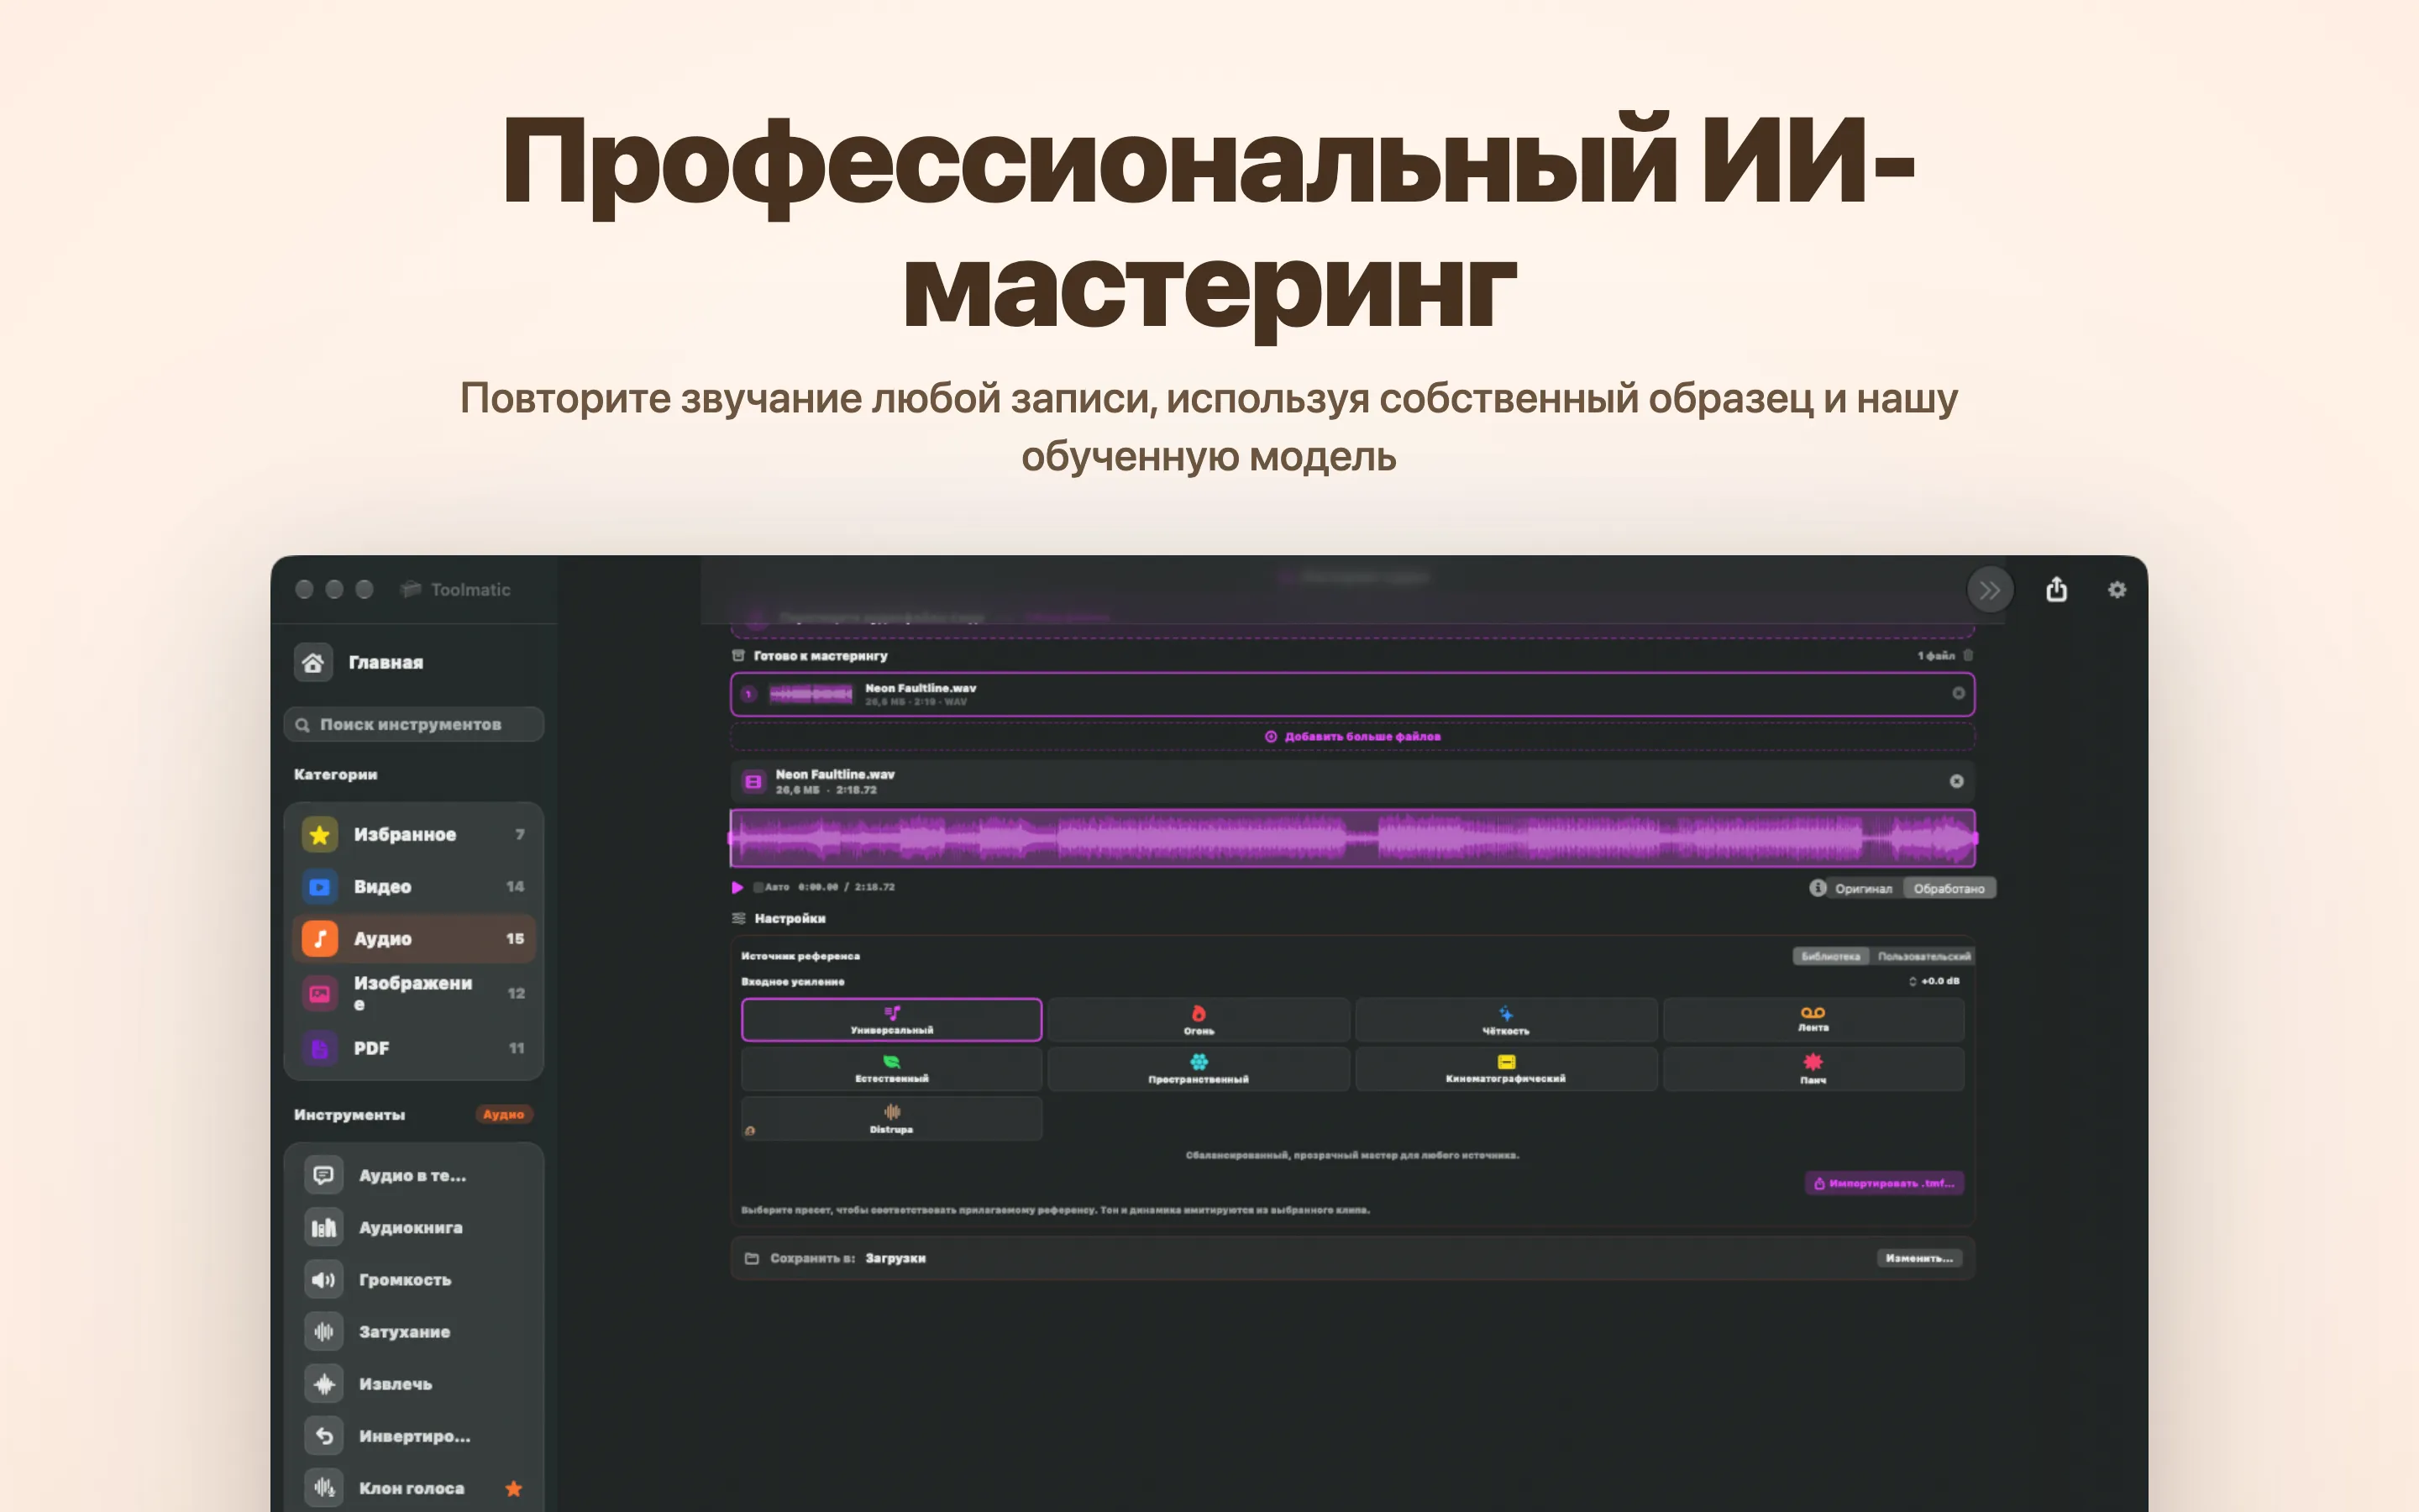
Task: Open the Видео category
Action: (414, 886)
